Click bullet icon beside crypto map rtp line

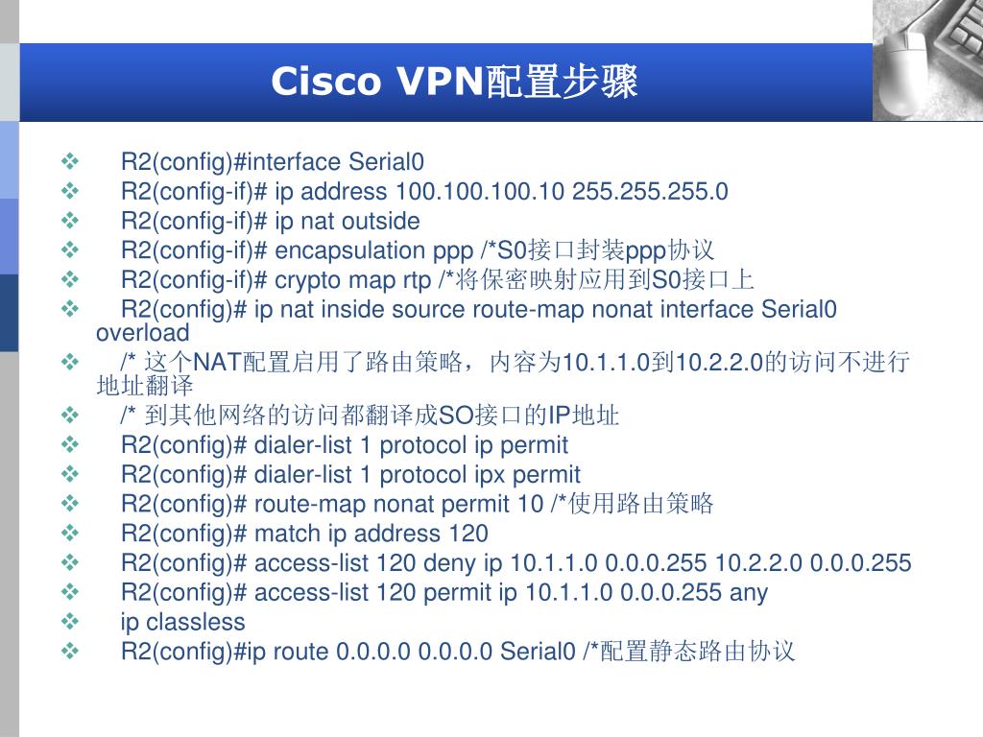(69, 279)
